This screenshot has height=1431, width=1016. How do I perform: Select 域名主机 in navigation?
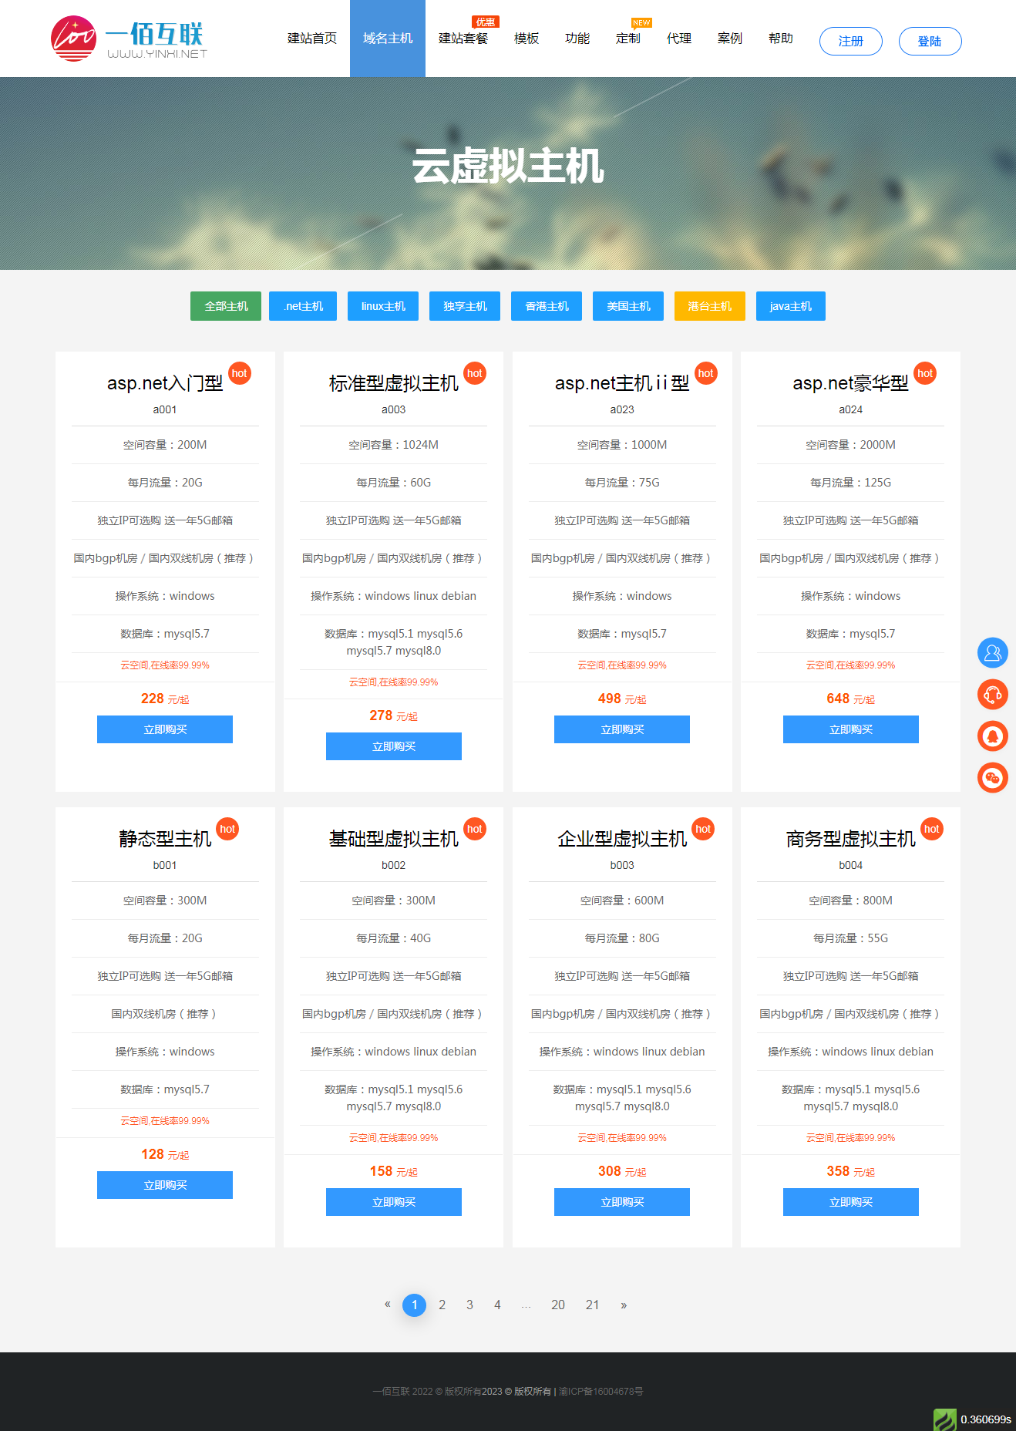[388, 39]
